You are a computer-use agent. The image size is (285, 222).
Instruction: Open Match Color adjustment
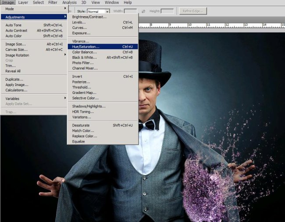[103, 131]
